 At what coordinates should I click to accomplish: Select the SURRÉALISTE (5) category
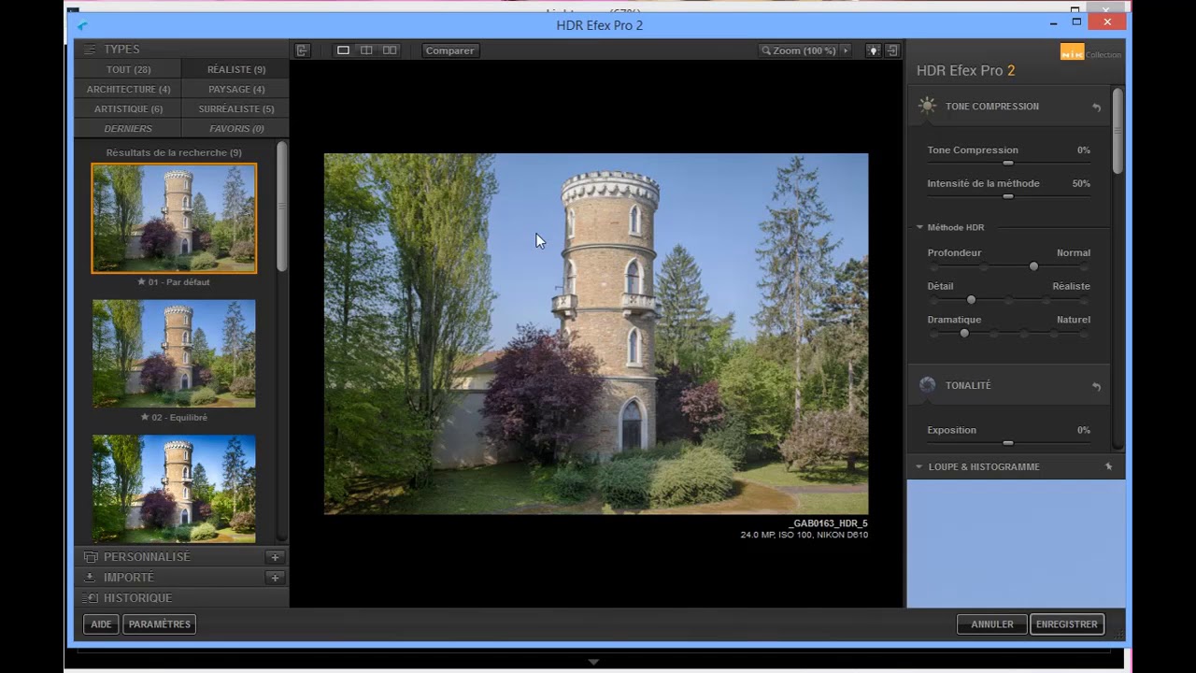236,108
